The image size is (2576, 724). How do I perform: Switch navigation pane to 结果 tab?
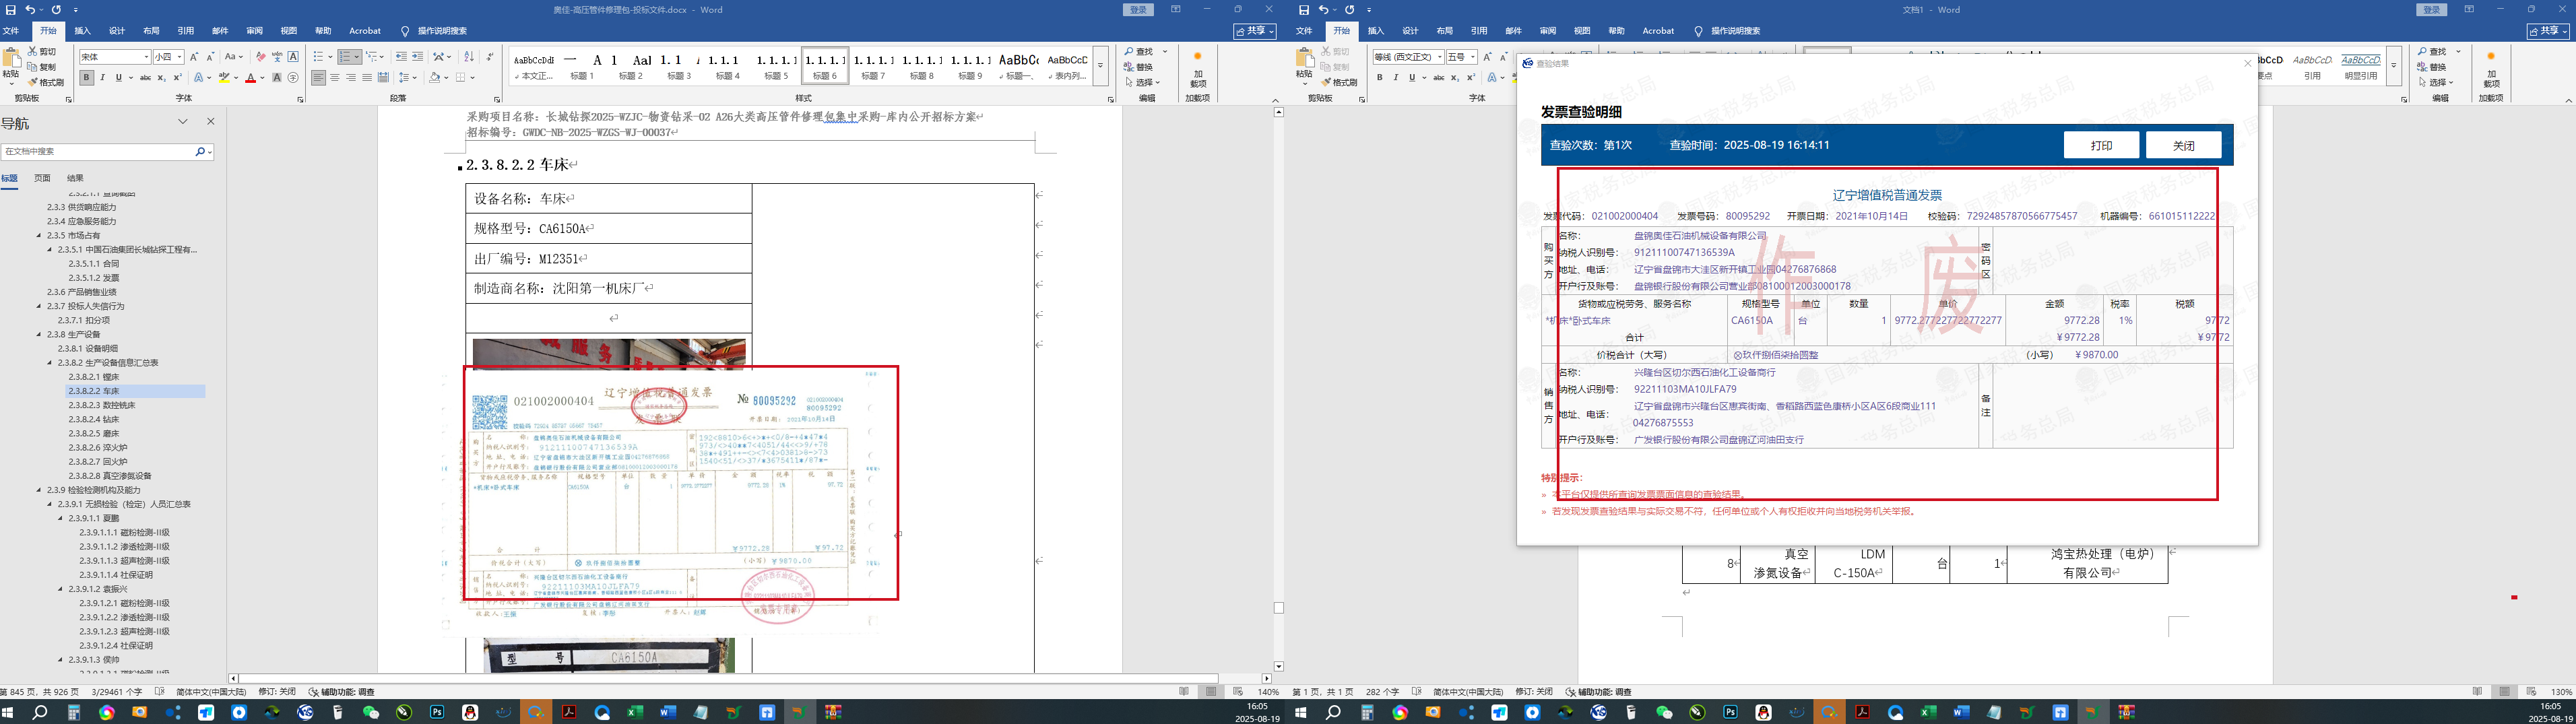[x=75, y=178]
